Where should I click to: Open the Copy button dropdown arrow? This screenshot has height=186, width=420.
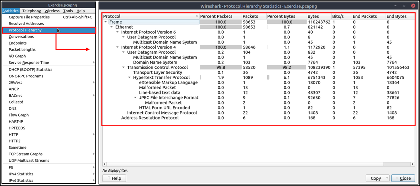[387, 178]
